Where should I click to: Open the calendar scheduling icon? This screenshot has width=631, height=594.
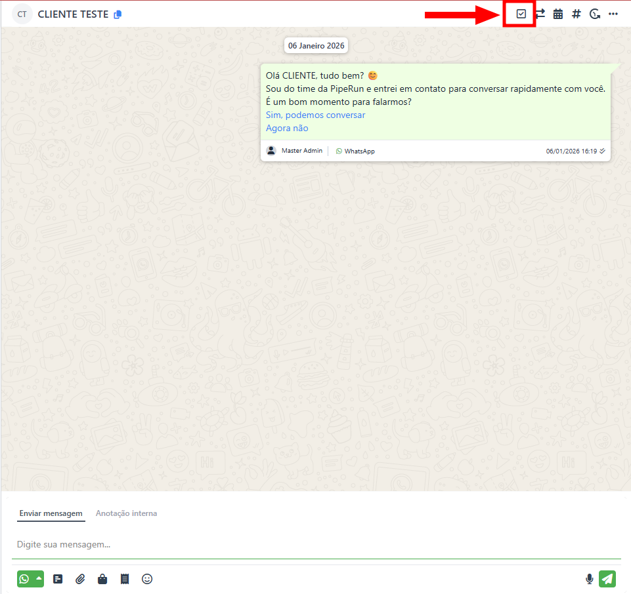click(558, 14)
